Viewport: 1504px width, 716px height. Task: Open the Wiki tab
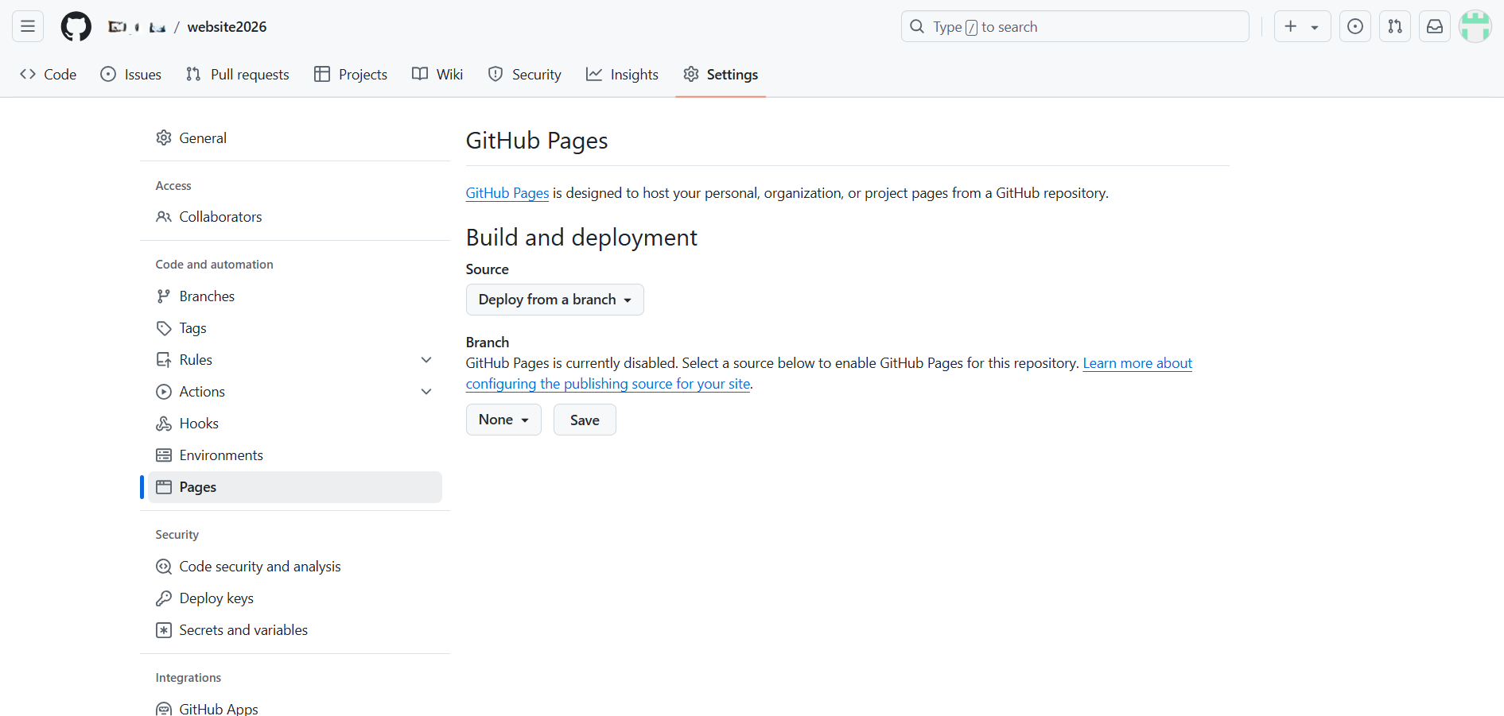coord(437,74)
